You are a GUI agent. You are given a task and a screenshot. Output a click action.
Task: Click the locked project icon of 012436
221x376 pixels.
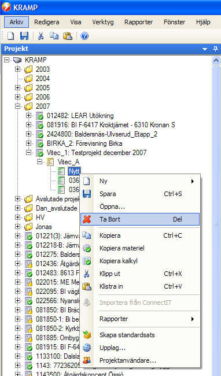(x=28, y=264)
